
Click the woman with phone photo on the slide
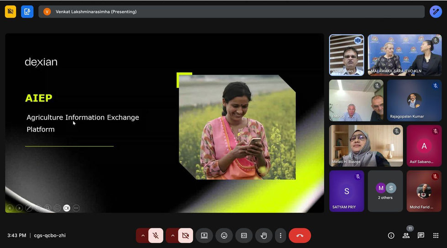click(237, 127)
